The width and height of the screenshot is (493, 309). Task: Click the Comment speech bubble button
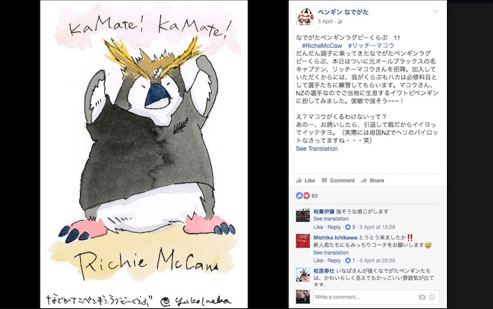tap(338, 180)
